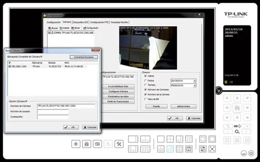This screenshot has height=162, width=260.
Task: Click the record button in bottom toolbar
Action: click(x=76, y=144)
